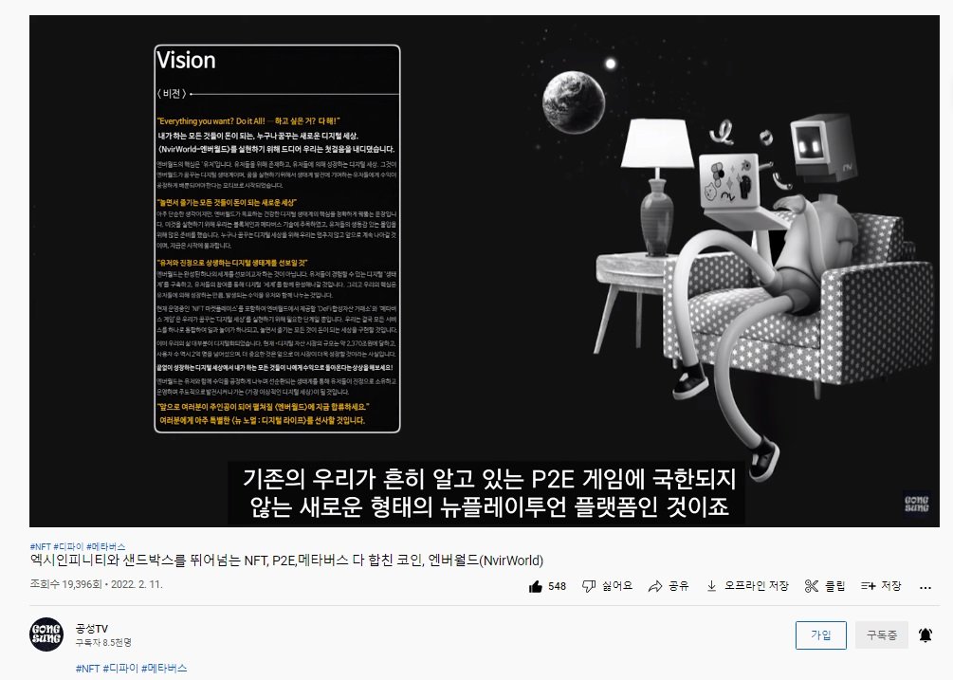The width and height of the screenshot is (953, 680).
Task: Click the 548 like count
Action: pos(557,586)
